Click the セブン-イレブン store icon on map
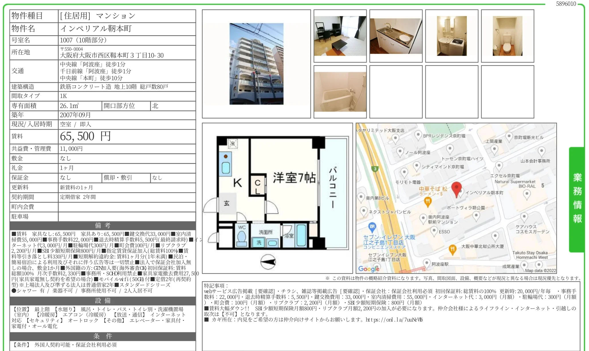This screenshot has width=589, height=351. 372,228
